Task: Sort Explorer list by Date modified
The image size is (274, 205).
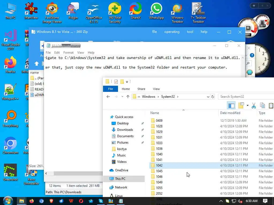Action: [238, 113]
